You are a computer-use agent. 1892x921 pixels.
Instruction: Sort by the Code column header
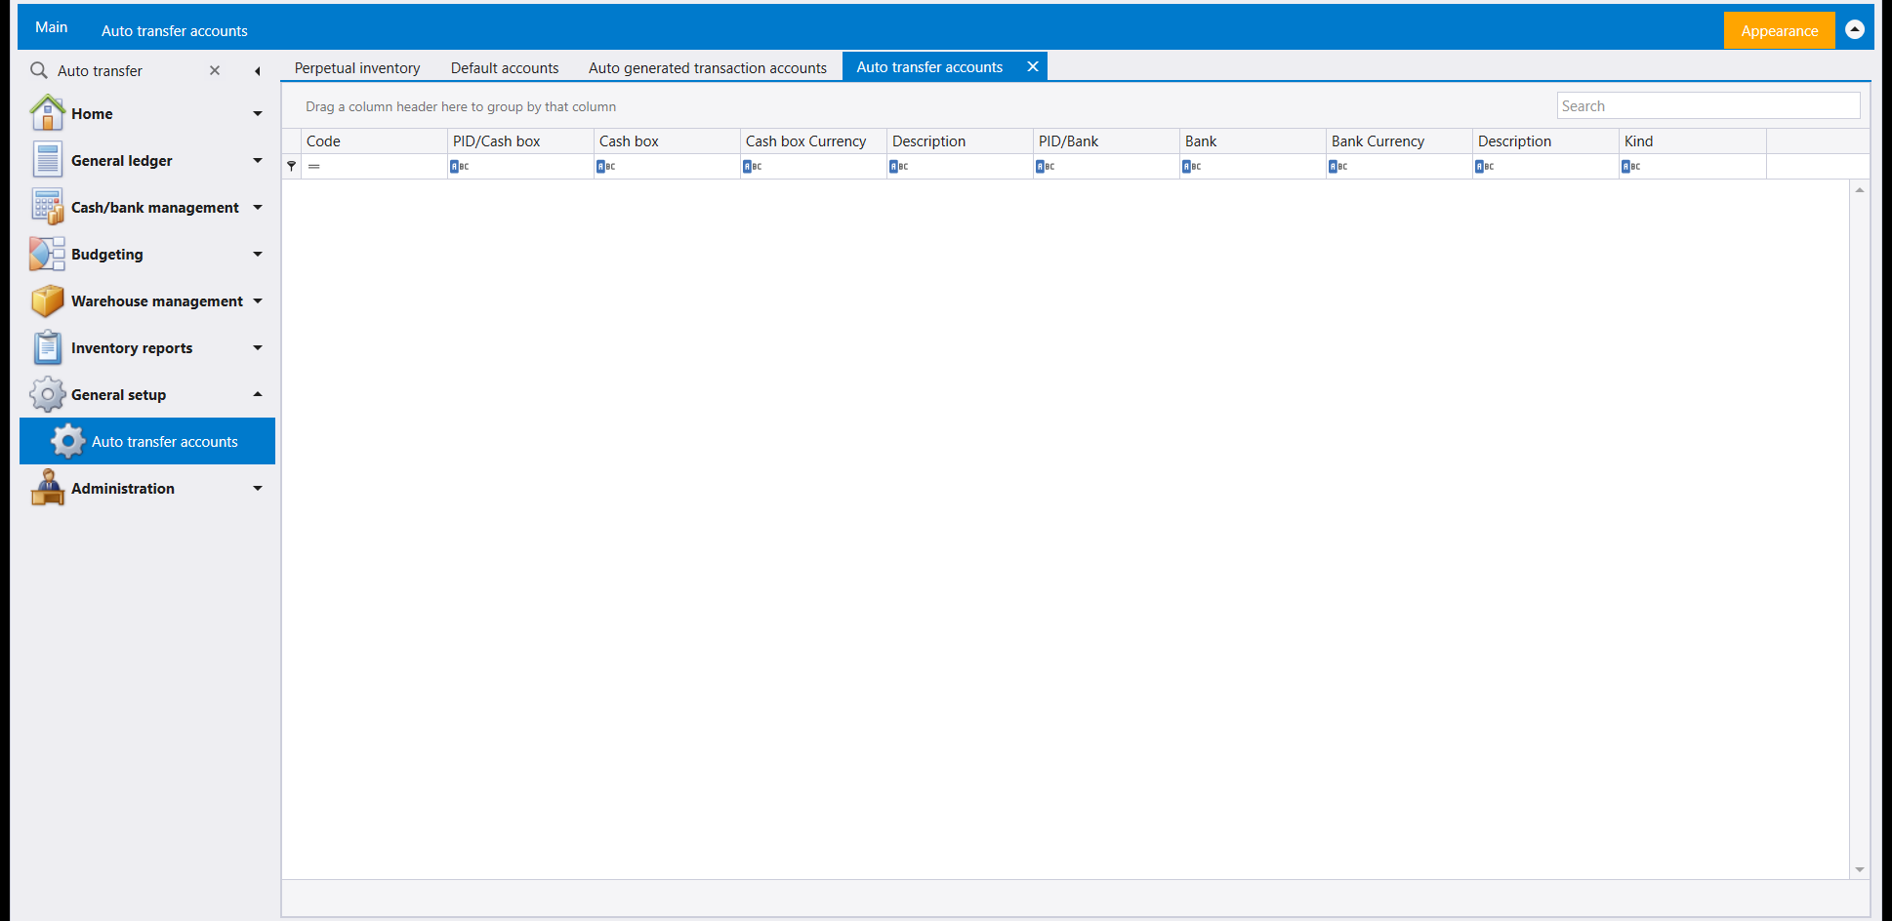(x=374, y=141)
